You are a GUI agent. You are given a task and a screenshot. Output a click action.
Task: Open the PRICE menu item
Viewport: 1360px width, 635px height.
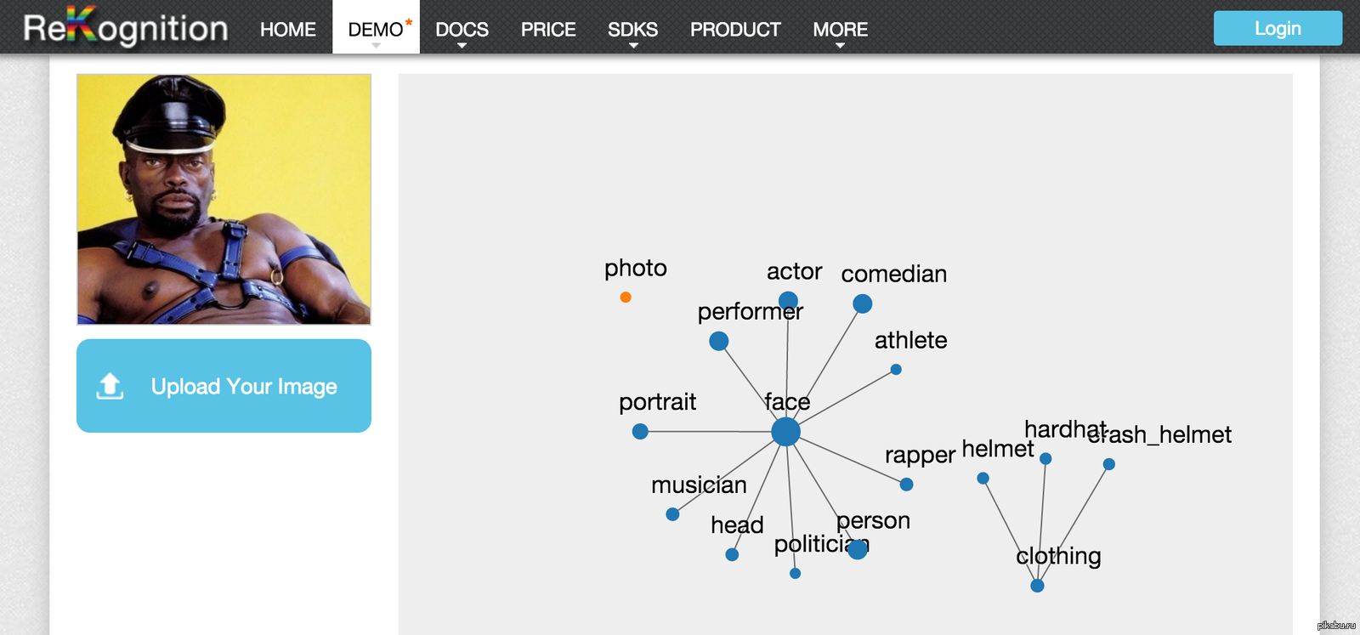coord(548,30)
